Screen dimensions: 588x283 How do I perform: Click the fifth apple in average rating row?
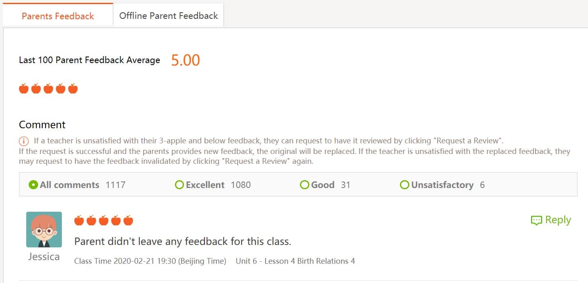point(73,88)
